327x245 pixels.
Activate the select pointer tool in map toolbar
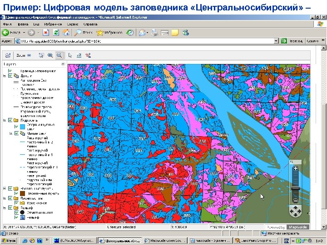pos(70,55)
